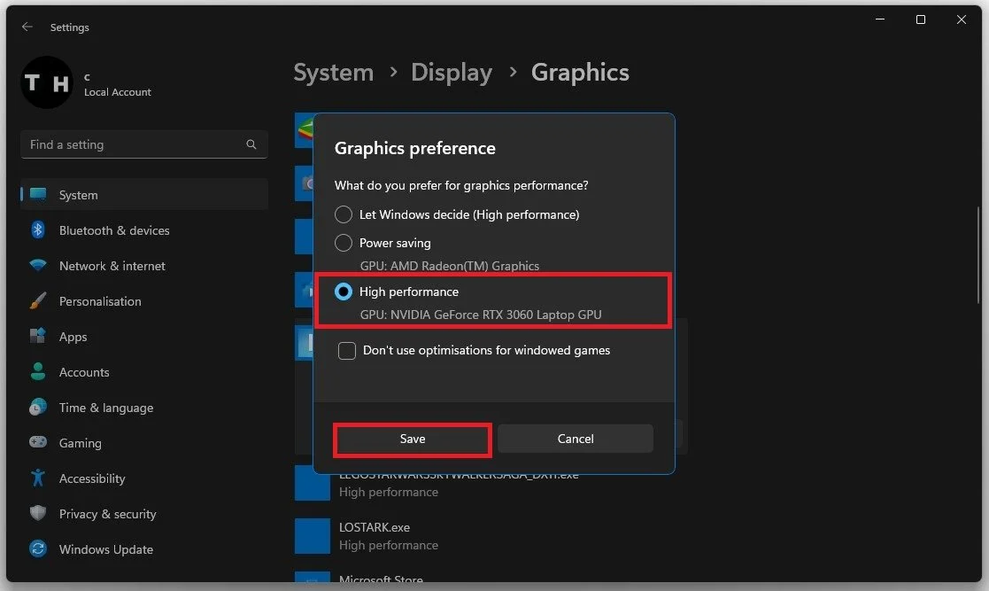Click the Local Account label
The height and width of the screenshot is (591, 989).
[x=118, y=92]
